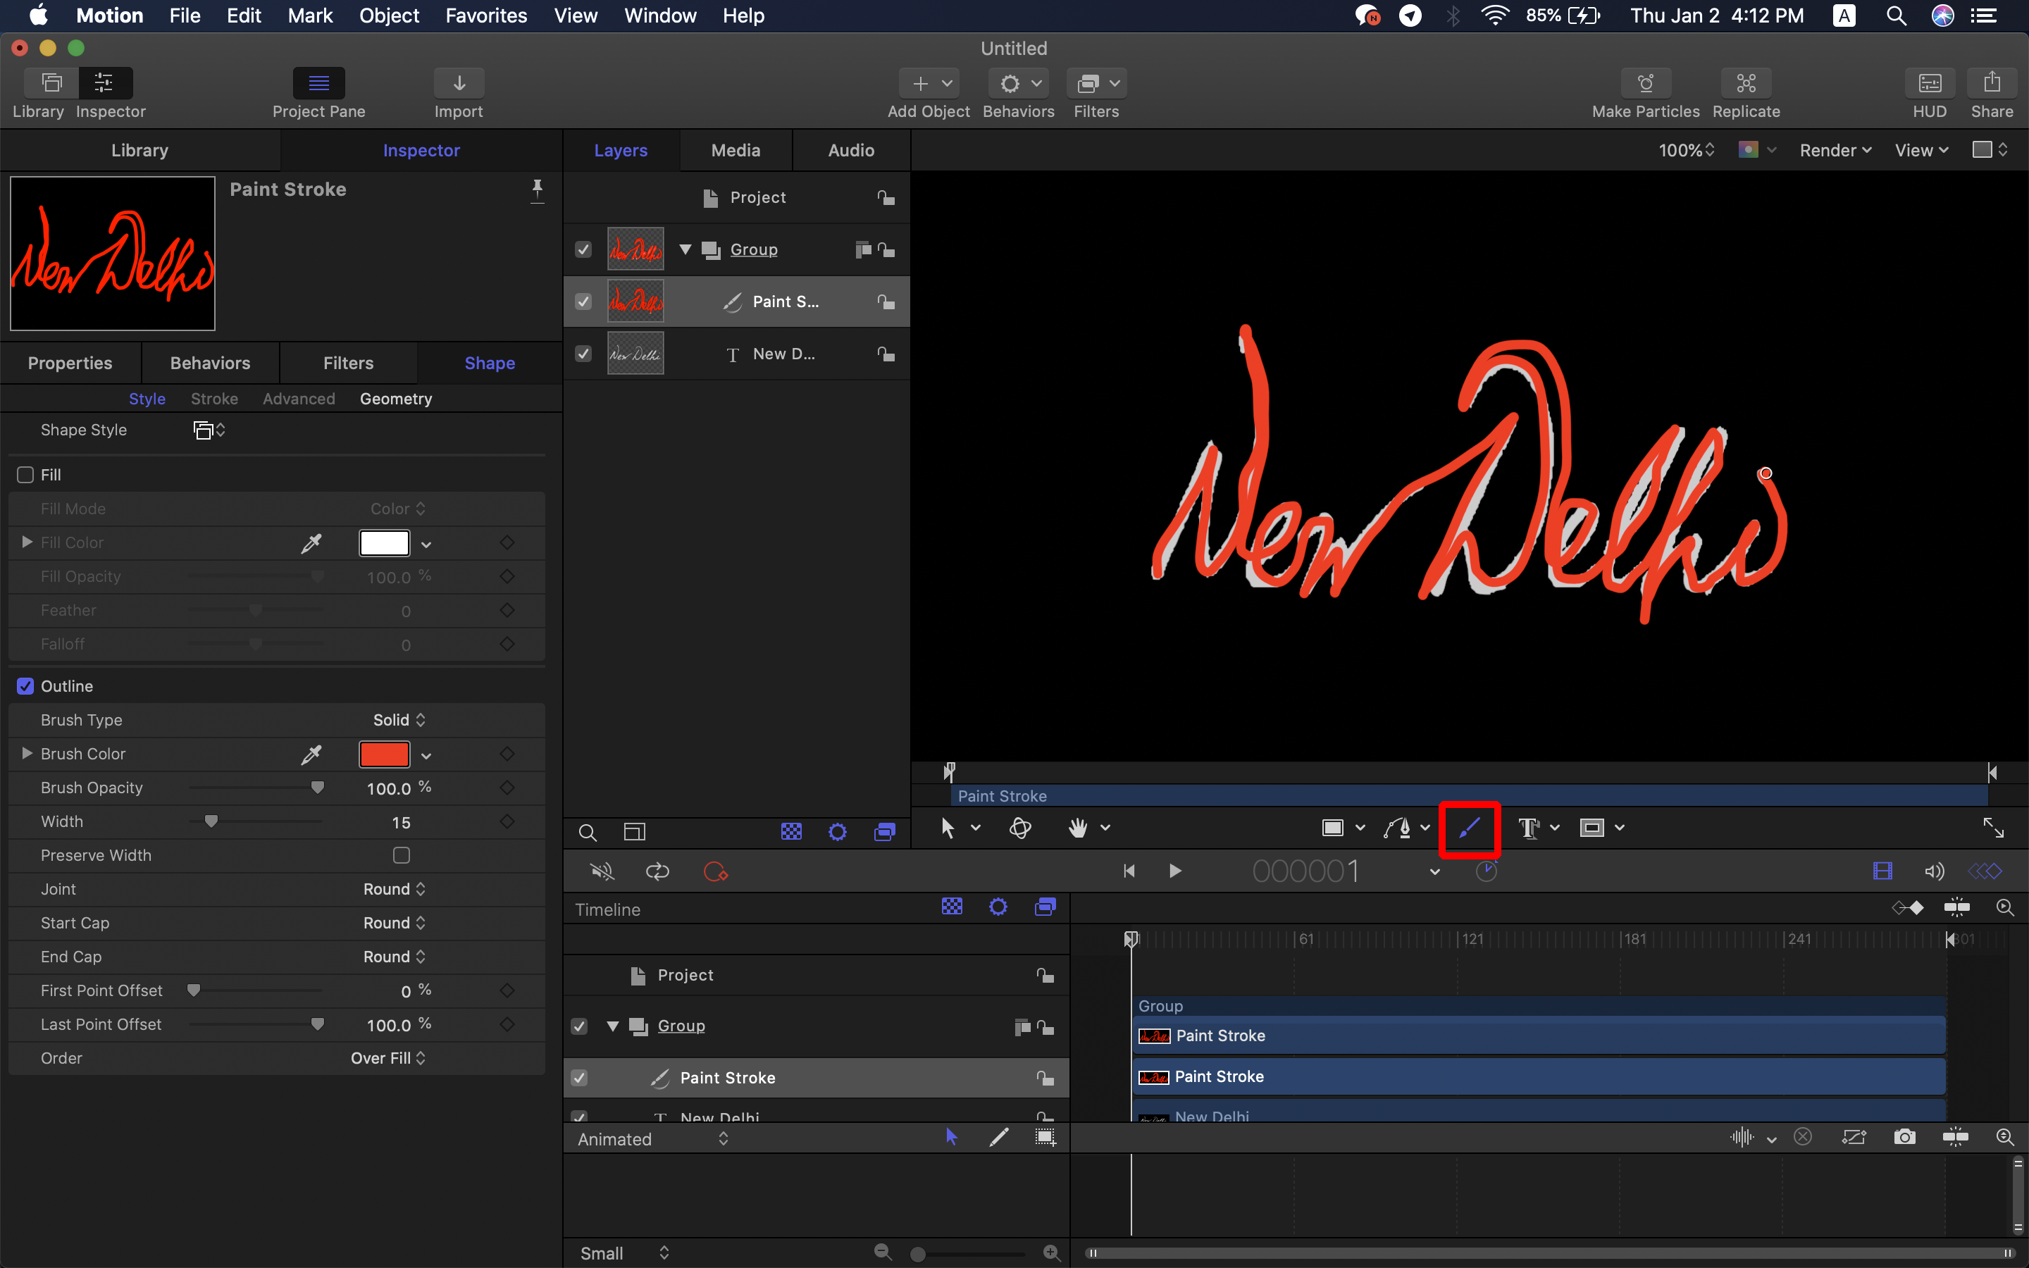Enable the Fill checkbox

(26, 475)
